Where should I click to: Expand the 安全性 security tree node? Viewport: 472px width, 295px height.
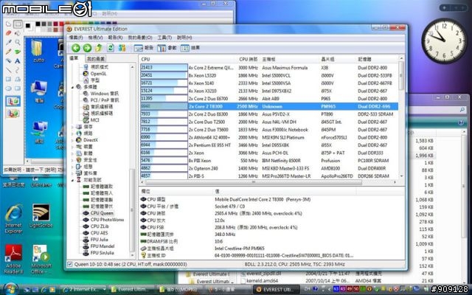(72, 160)
